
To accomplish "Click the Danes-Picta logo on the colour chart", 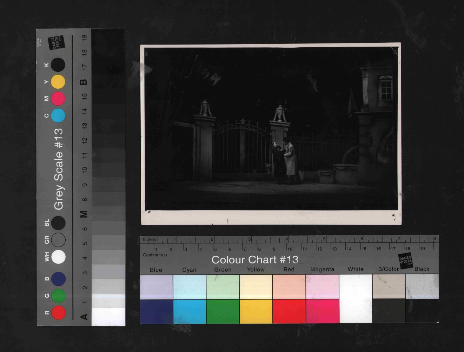I will [405, 261].
